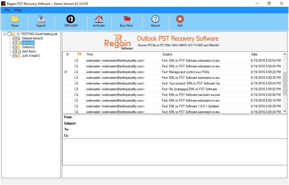Collapse the testing.pst tree node

(x=5, y=34)
